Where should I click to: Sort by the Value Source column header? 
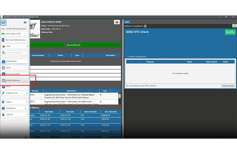click(x=211, y=62)
